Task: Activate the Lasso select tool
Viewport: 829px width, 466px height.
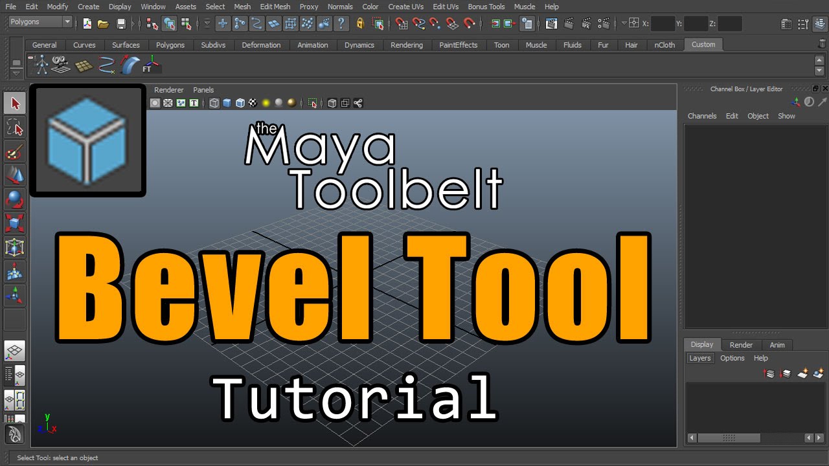Action: pos(15,128)
